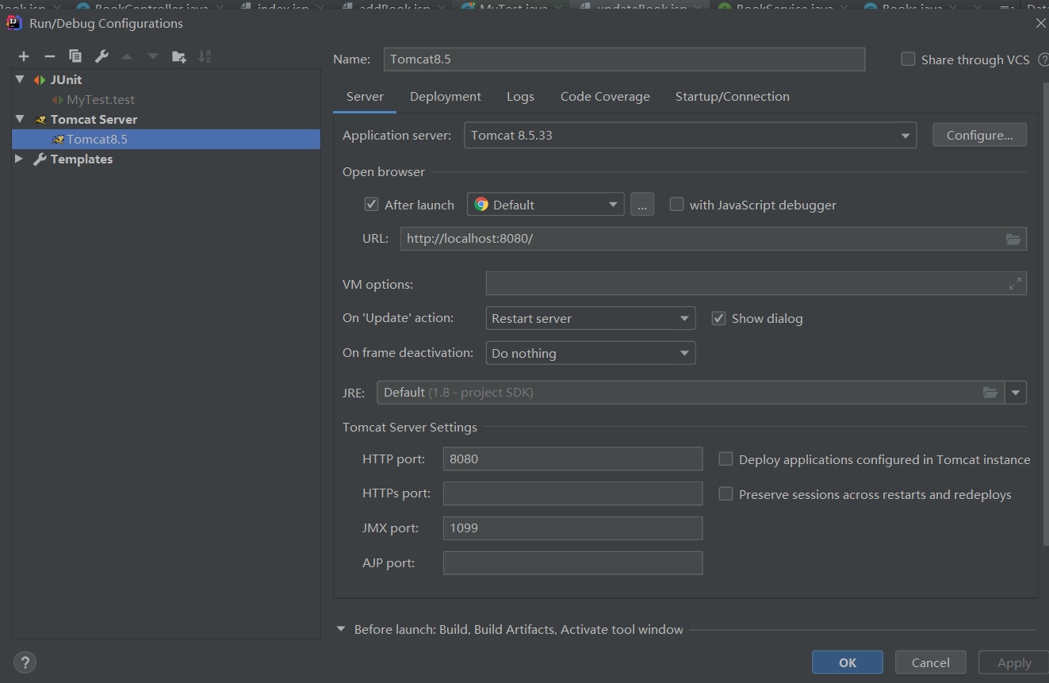Close the Run/Debug Configurations dialog
Image resolution: width=1049 pixels, height=683 pixels.
[1040, 23]
